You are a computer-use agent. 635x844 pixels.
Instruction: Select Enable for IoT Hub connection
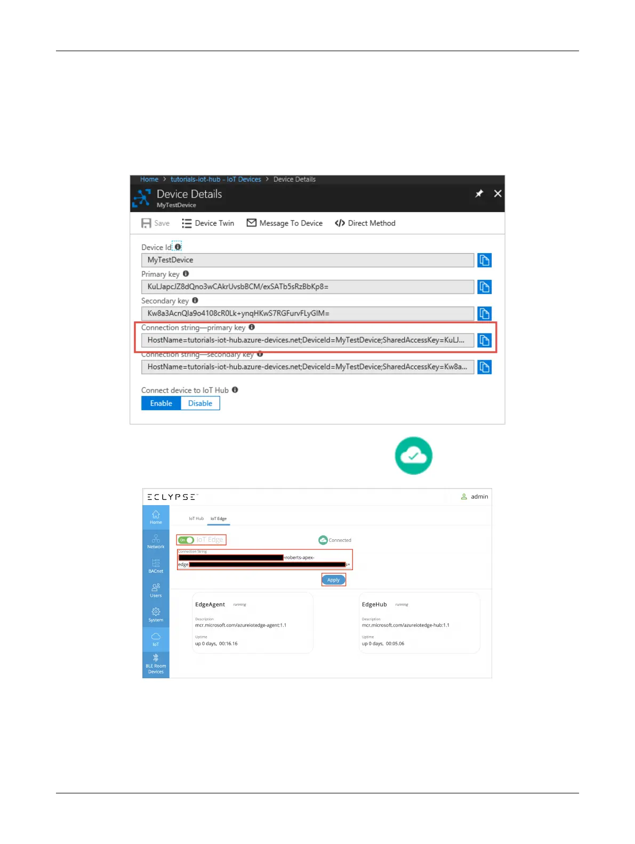pos(161,403)
